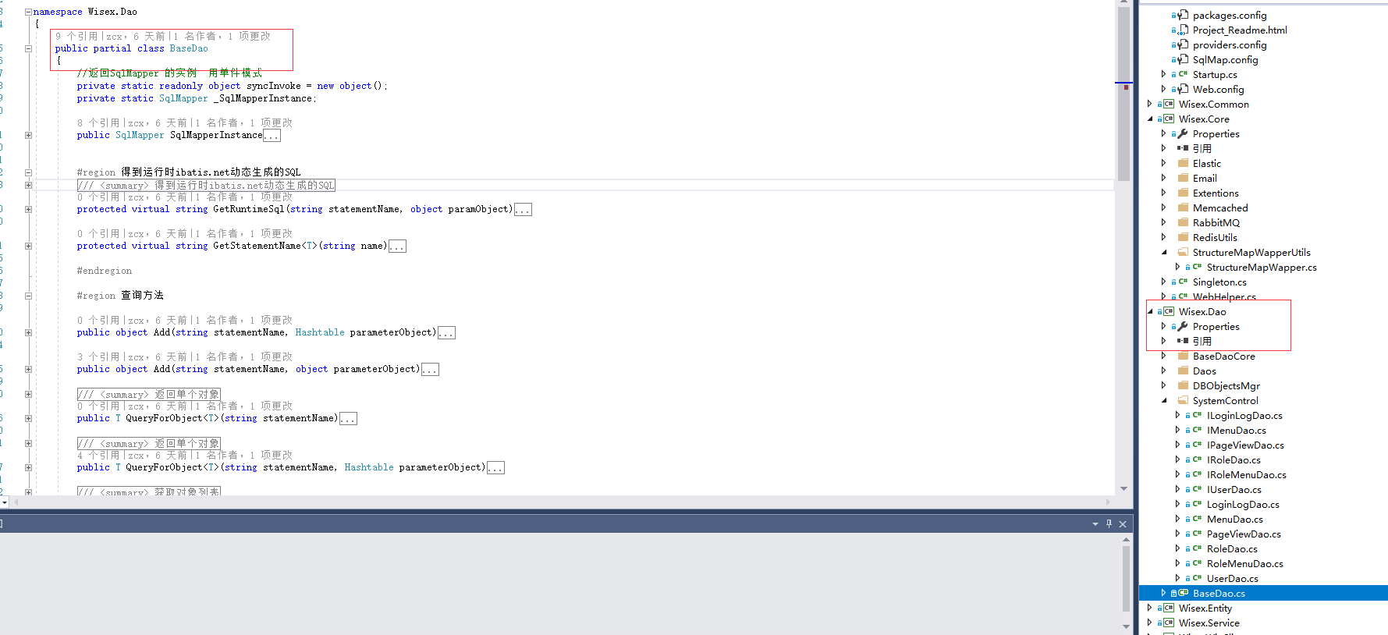The image size is (1388, 635).
Task: Expand the Wisex.Entity project node
Action: 1149,608
